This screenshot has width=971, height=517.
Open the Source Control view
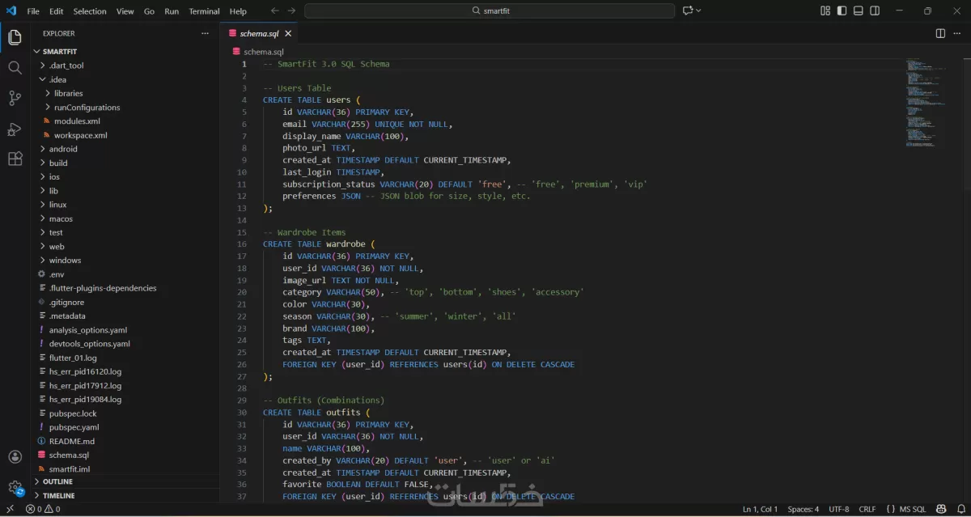(15, 98)
